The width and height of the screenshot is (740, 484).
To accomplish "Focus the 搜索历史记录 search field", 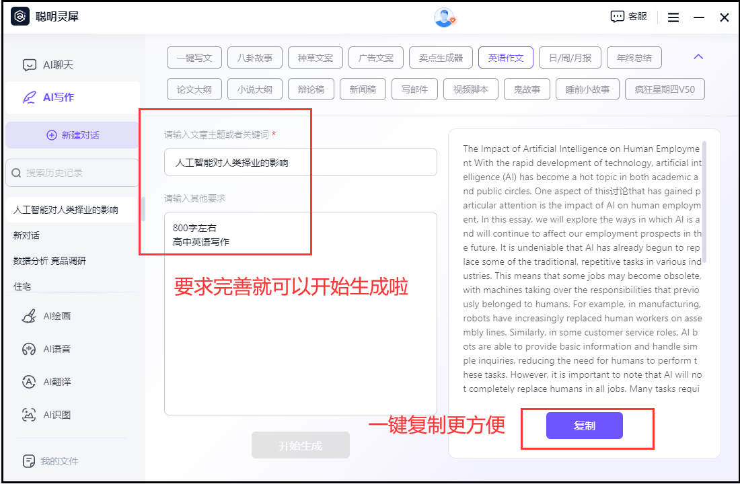I will [72, 173].
